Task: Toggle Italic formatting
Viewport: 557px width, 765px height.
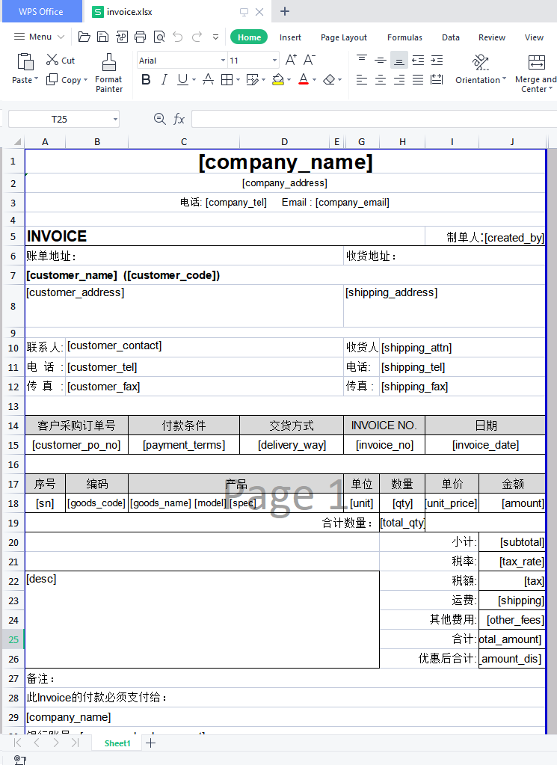Action: [164, 79]
